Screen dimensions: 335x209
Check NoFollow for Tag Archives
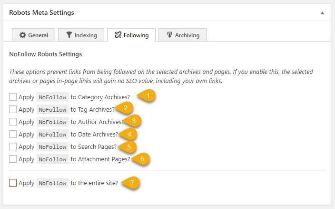(x=13, y=109)
